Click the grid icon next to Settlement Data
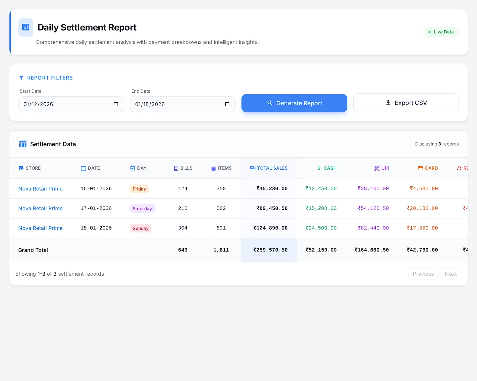This screenshot has width=477, height=381. (23, 144)
